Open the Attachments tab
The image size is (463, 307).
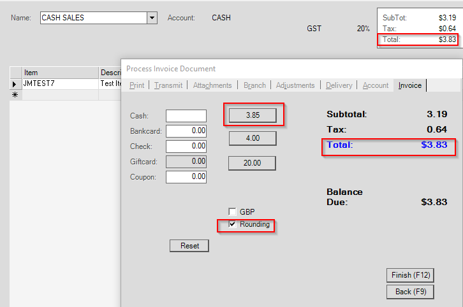[x=212, y=85]
